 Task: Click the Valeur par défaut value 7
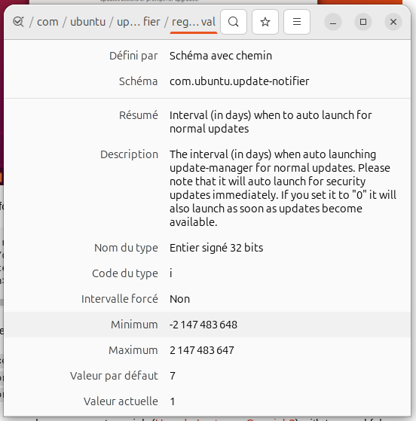pos(173,376)
